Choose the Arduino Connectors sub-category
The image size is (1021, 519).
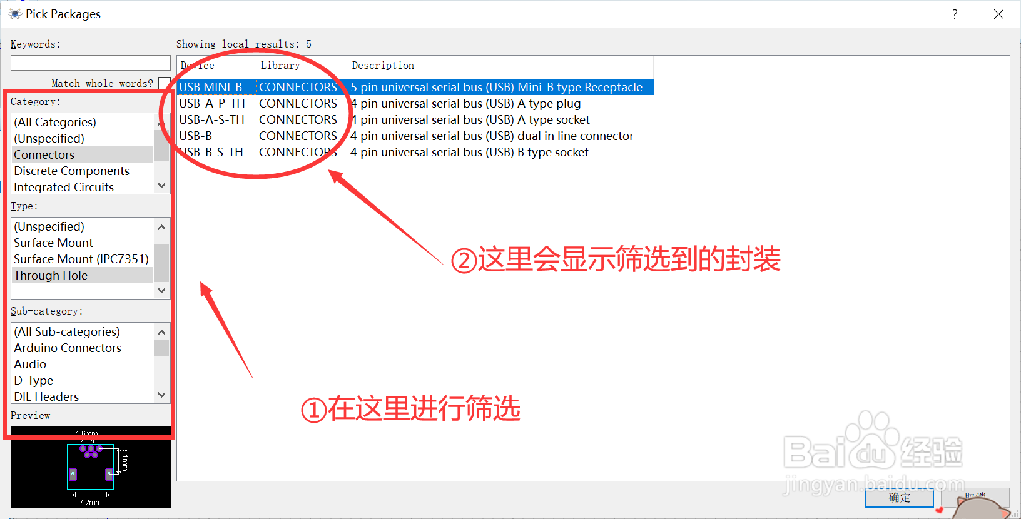(x=83, y=348)
